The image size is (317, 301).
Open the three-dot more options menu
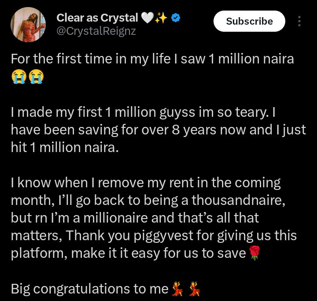[299, 21]
